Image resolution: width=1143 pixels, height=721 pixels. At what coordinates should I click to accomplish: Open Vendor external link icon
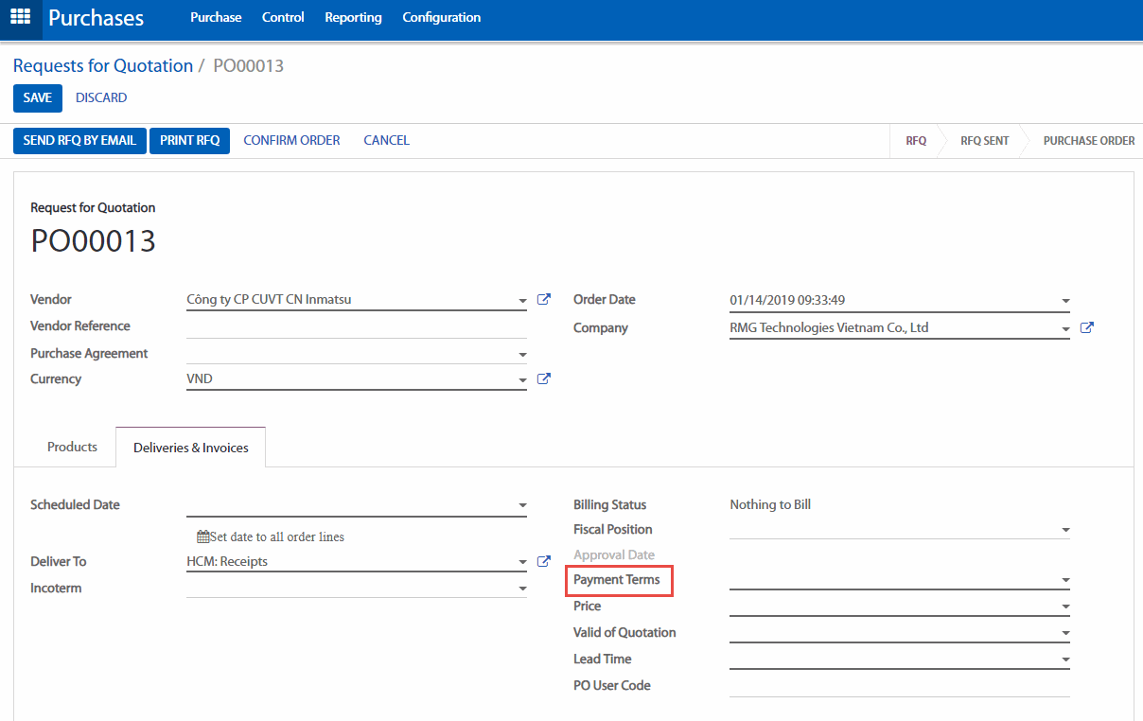pyautogui.click(x=544, y=300)
